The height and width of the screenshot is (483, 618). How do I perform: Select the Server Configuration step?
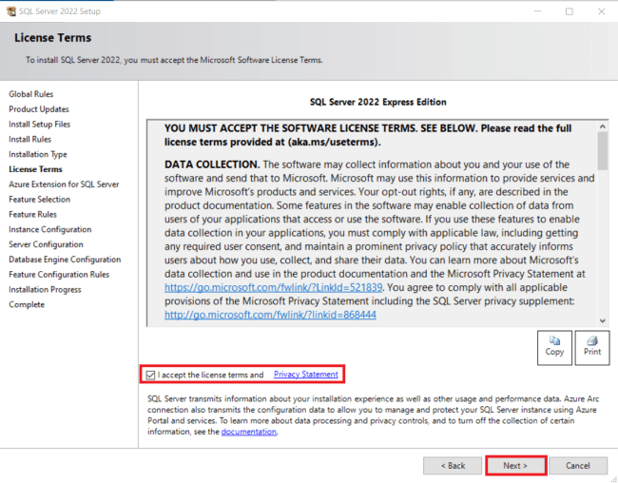point(47,244)
